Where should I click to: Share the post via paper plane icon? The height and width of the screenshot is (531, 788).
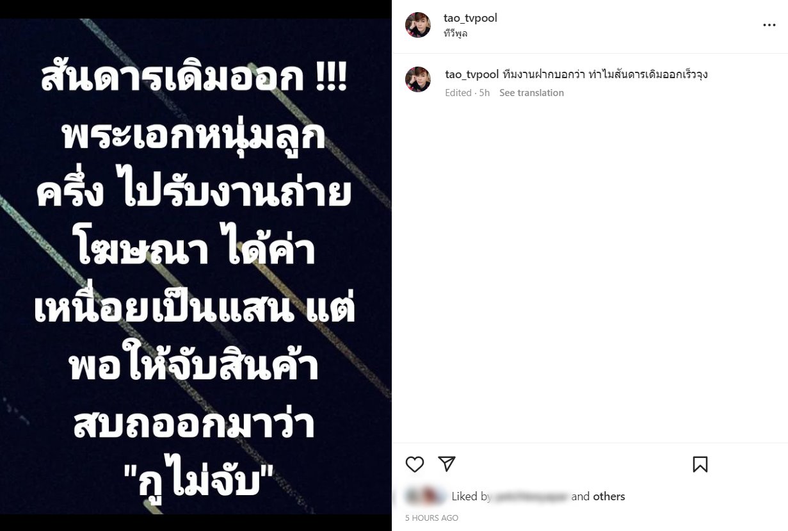click(x=447, y=464)
